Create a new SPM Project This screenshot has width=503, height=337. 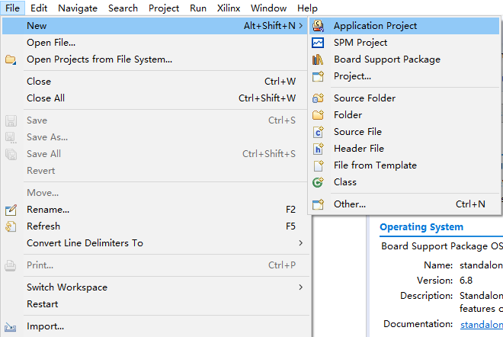tap(405, 43)
